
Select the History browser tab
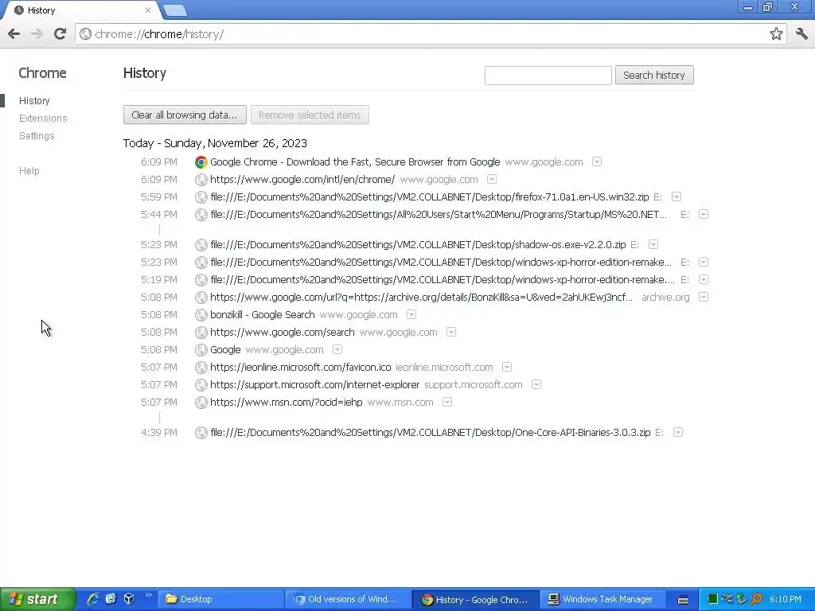point(80,10)
